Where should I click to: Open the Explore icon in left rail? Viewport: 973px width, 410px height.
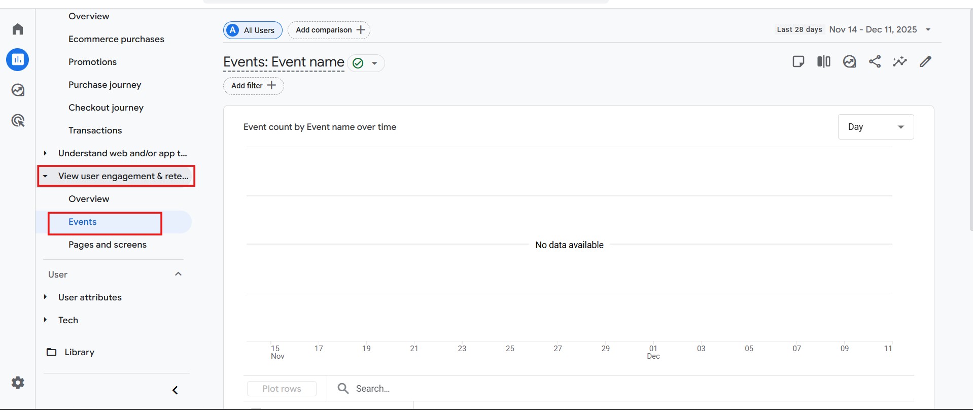click(x=18, y=90)
